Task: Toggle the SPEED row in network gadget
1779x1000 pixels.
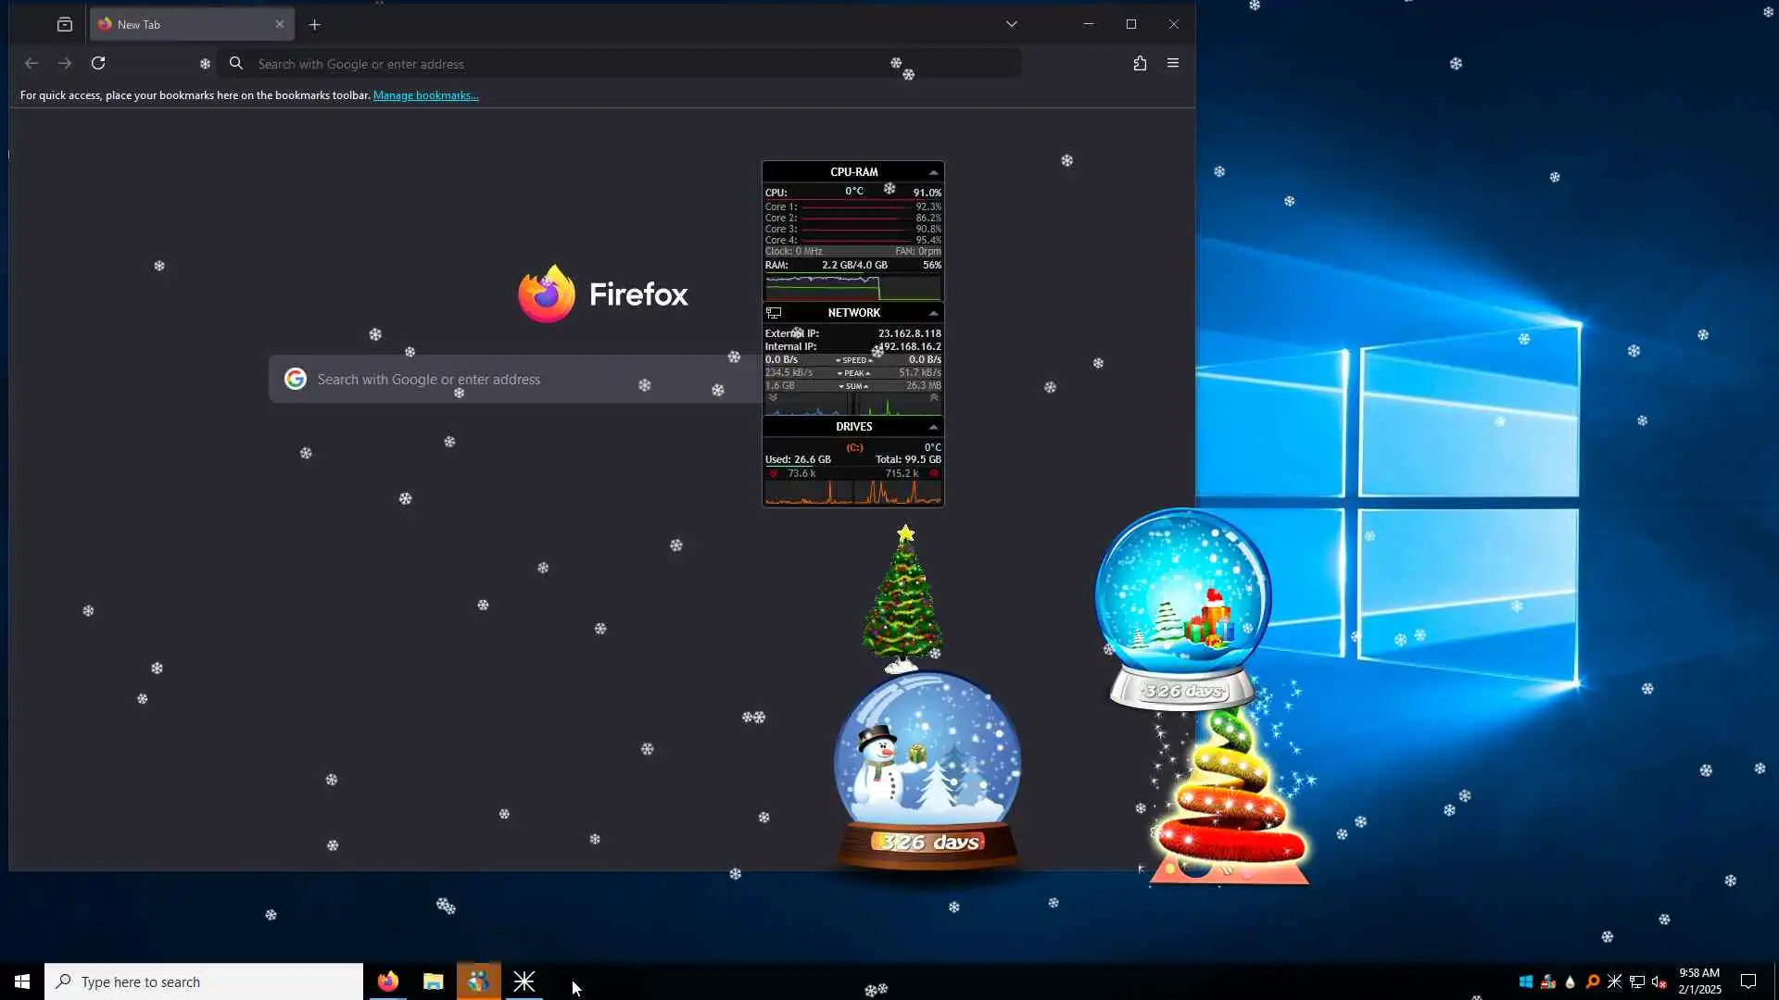Action: pos(853,360)
